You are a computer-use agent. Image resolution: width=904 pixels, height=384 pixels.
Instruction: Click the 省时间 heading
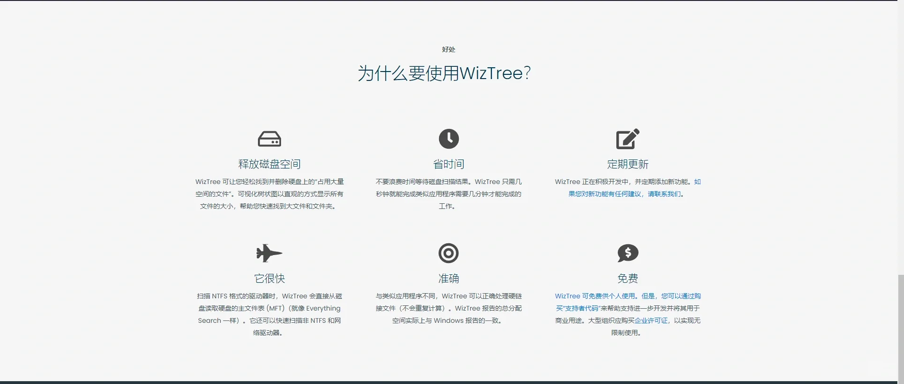448,164
